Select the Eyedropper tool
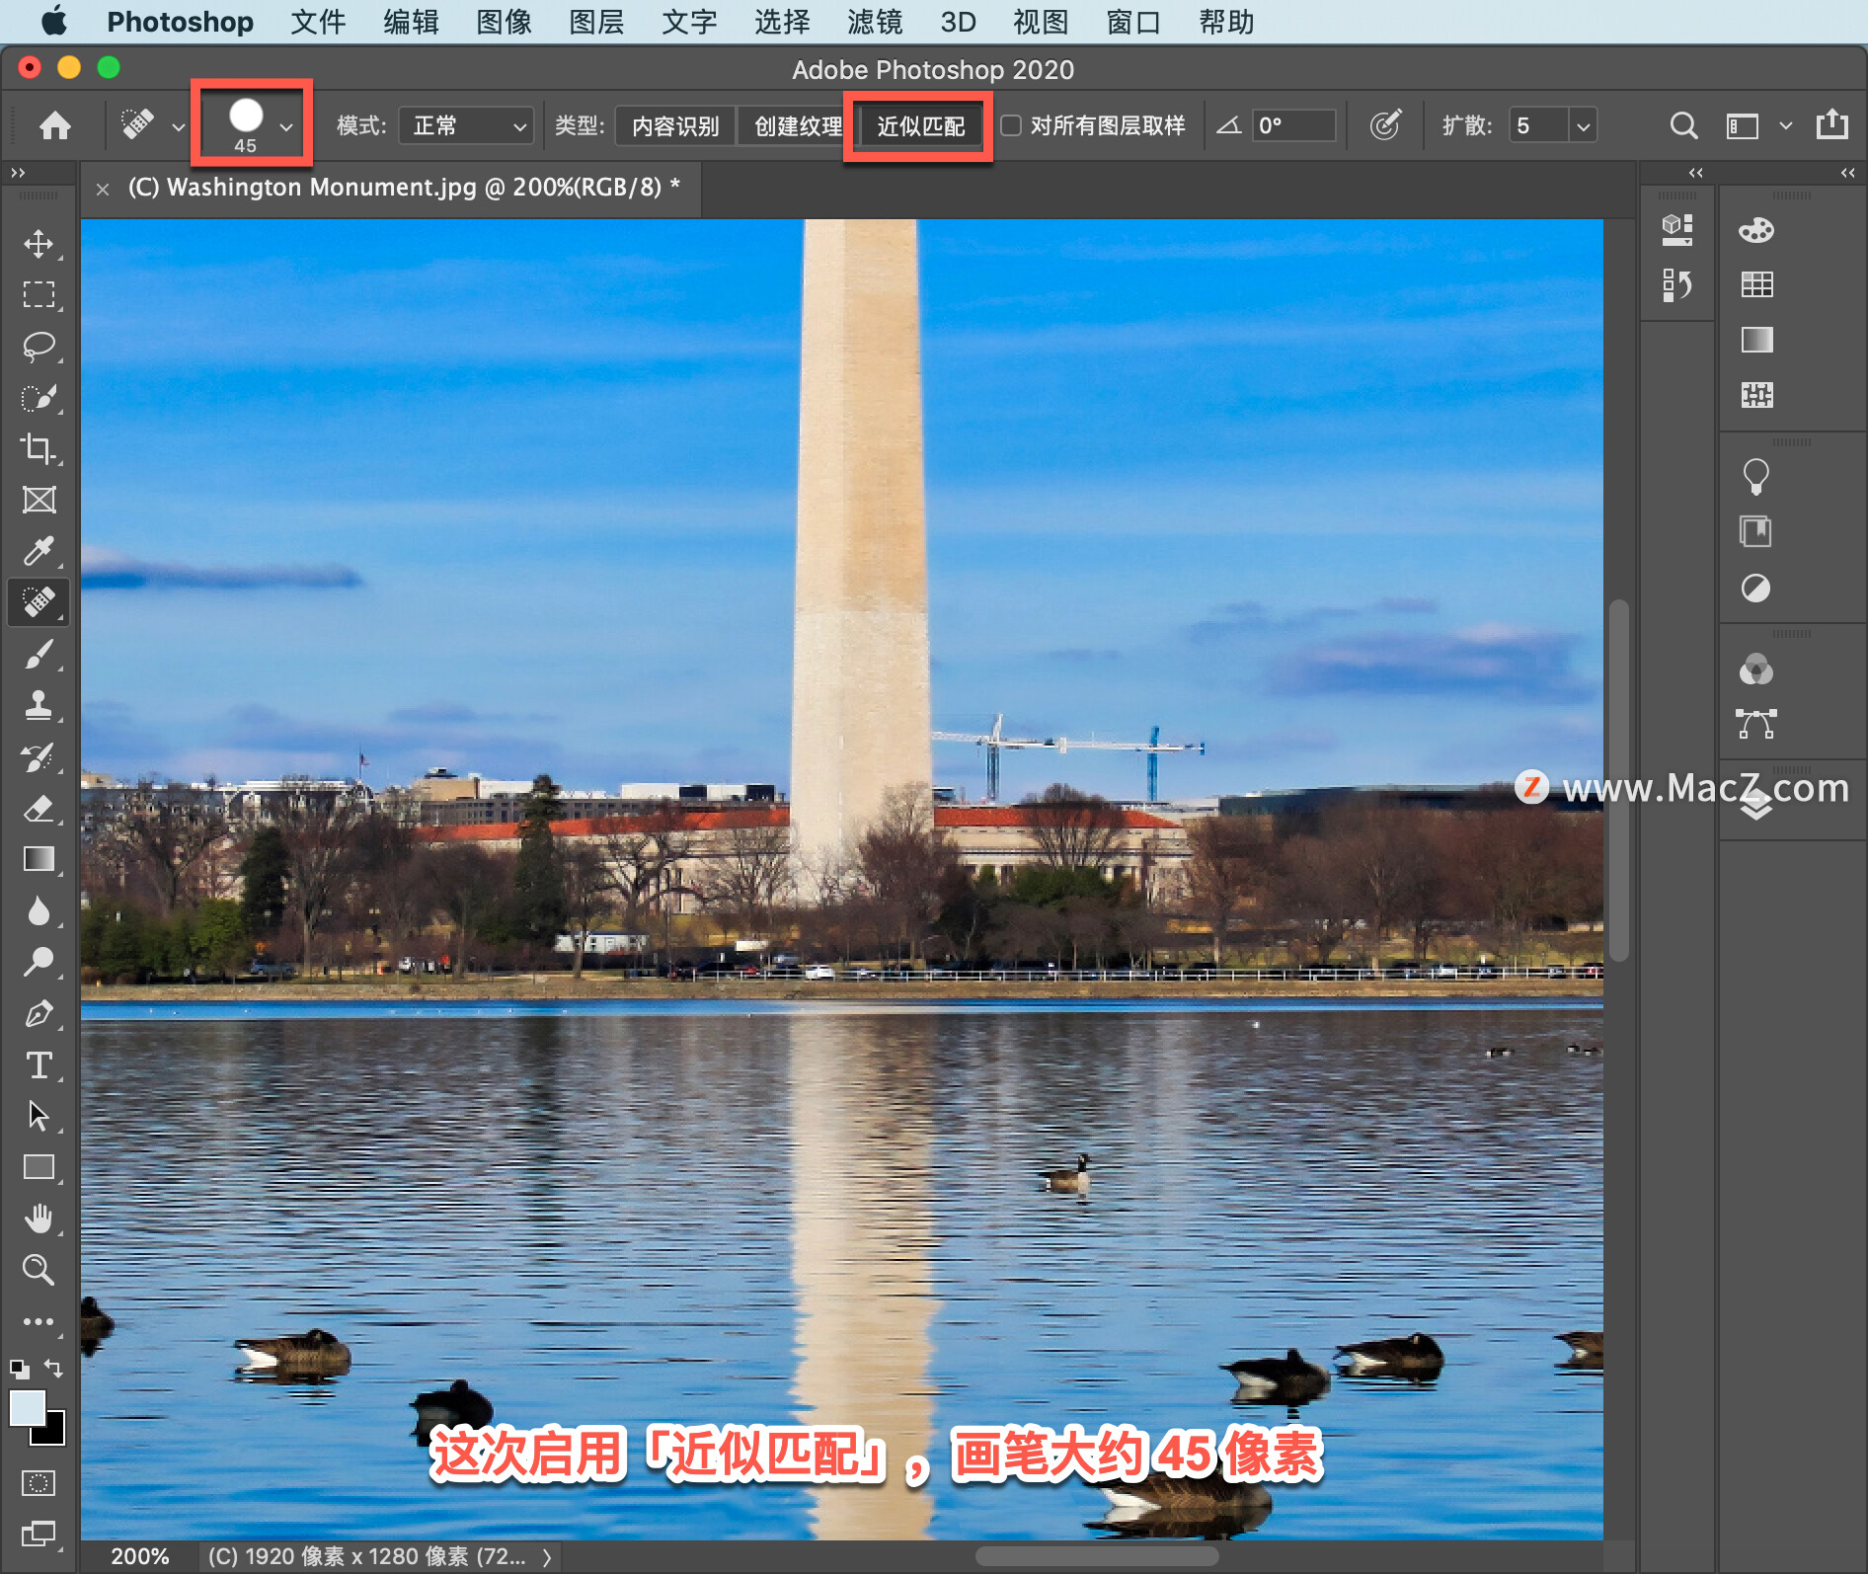 point(39,551)
